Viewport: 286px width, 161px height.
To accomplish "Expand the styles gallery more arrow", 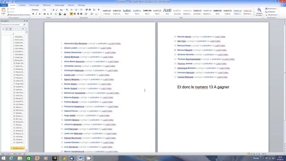I will click(254, 14).
